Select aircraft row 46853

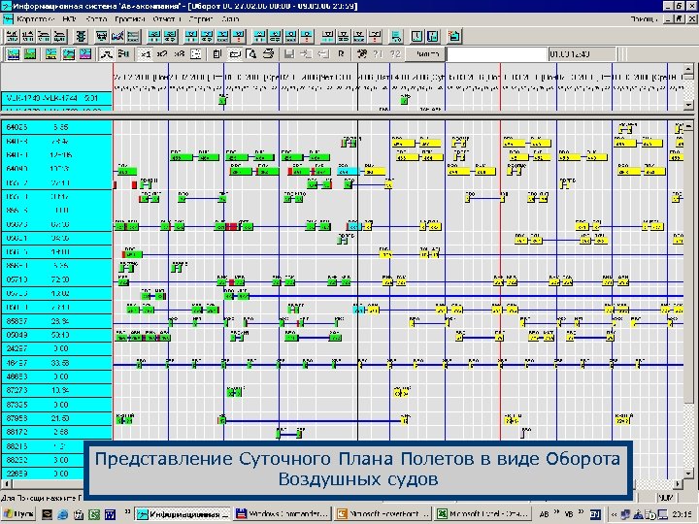[56, 377]
